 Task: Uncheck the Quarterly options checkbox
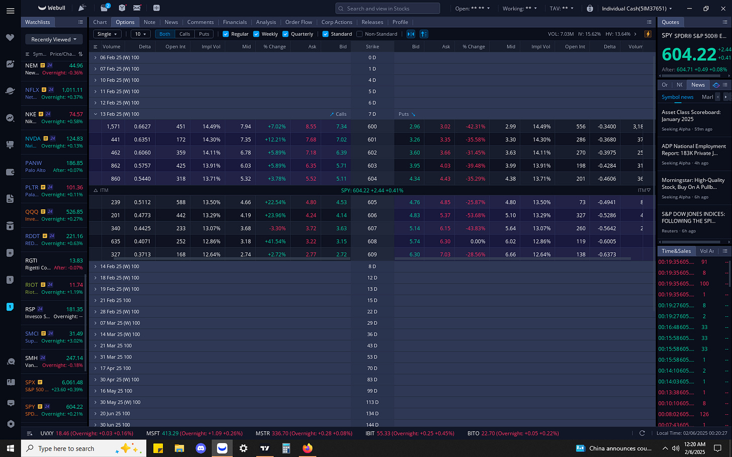coord(286,34)
